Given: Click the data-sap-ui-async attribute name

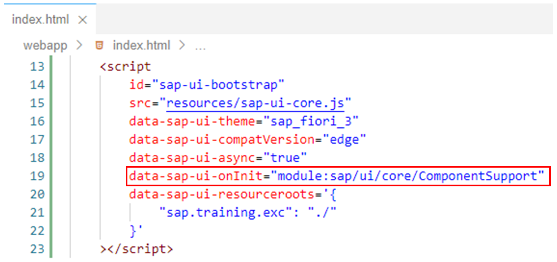Looking at the screenshot, I should tap(193, 158).
